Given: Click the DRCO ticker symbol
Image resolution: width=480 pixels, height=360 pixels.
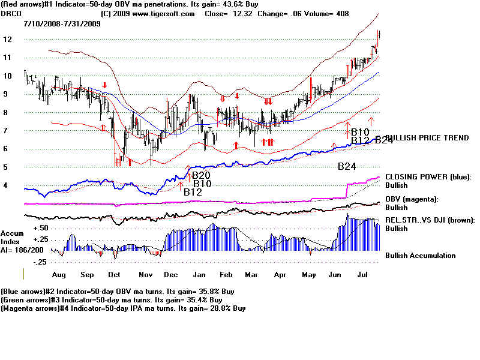Looking at the screenshot, I should point(11,14).
